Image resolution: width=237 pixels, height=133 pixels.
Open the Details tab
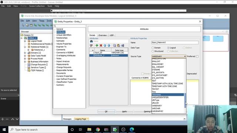[92, 35]
